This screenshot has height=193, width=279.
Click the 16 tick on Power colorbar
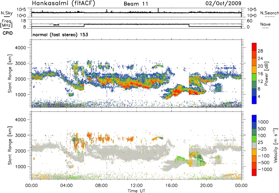tap(260, 74)
